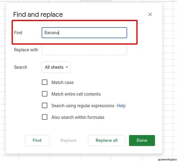Image resolution: width=177 pixels, height=161 pixels.
Task: Open the regular expressions Help link
Action: (x=121, y=106)
